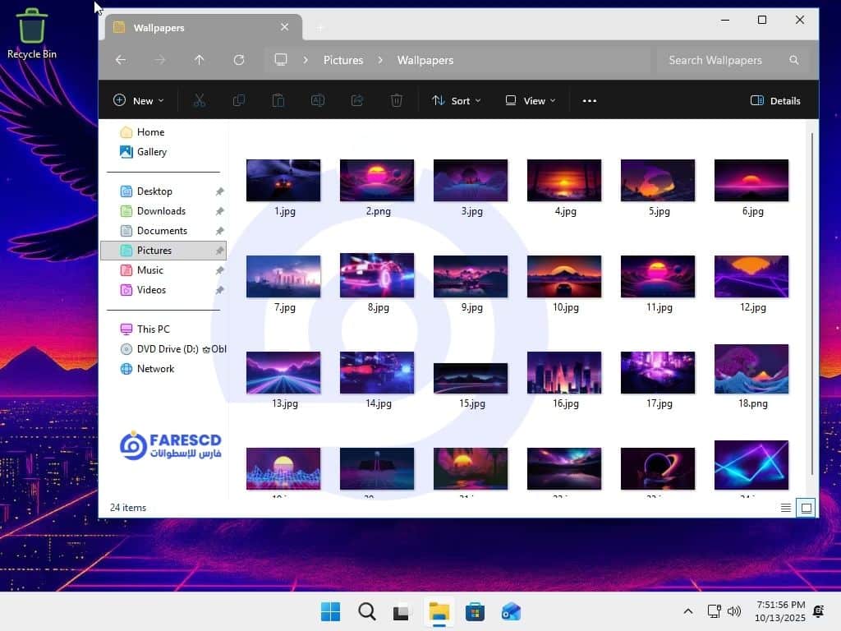Open Downloads in the sidebar

[x=161, y=211]
